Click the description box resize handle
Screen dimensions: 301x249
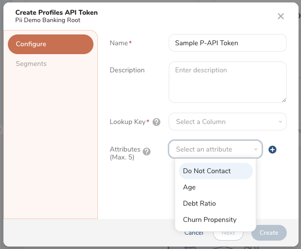coord(284,100)
